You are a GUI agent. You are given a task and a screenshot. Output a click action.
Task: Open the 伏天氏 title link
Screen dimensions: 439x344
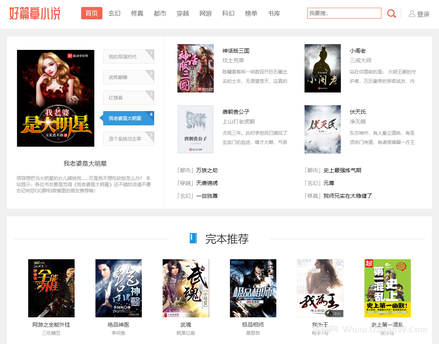(x=357, y=112)
